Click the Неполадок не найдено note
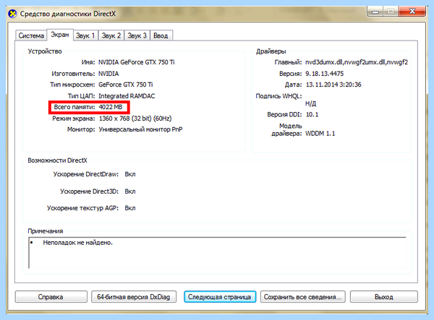 (x=78, y=243)
